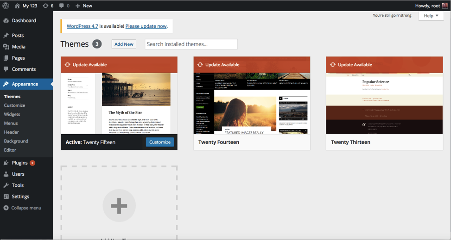Click the root user avatar image
Screen dimensions: 451x240
coord(445,6)
